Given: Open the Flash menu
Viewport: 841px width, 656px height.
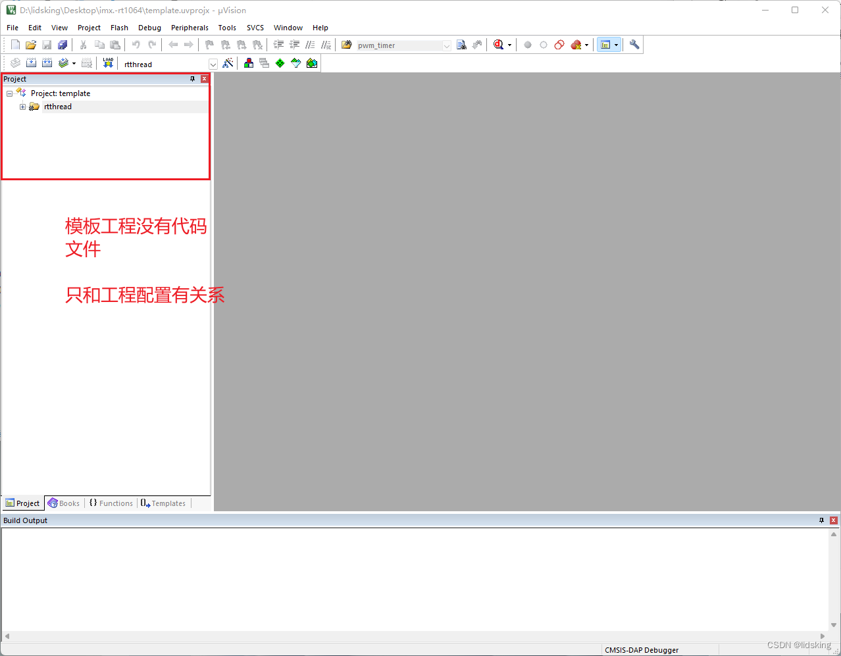Looking at the screenshot, I should coord(119,28).
